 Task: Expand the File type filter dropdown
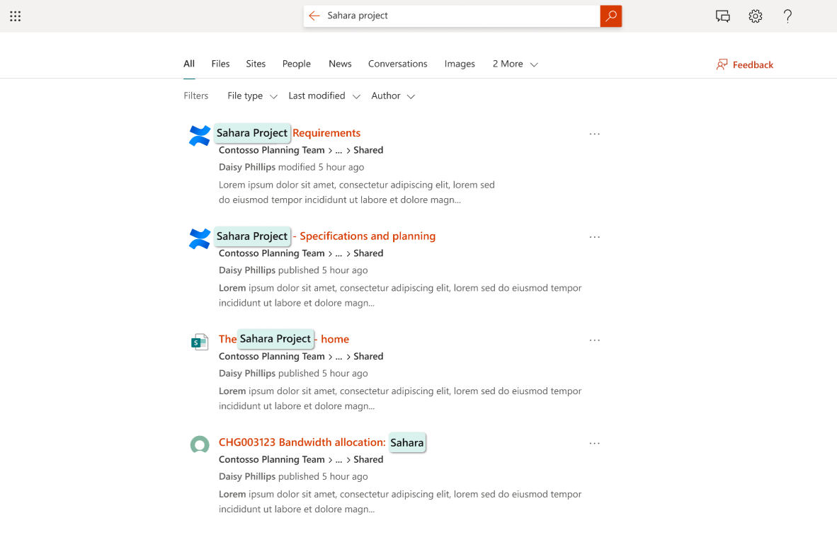click(252, 96)
